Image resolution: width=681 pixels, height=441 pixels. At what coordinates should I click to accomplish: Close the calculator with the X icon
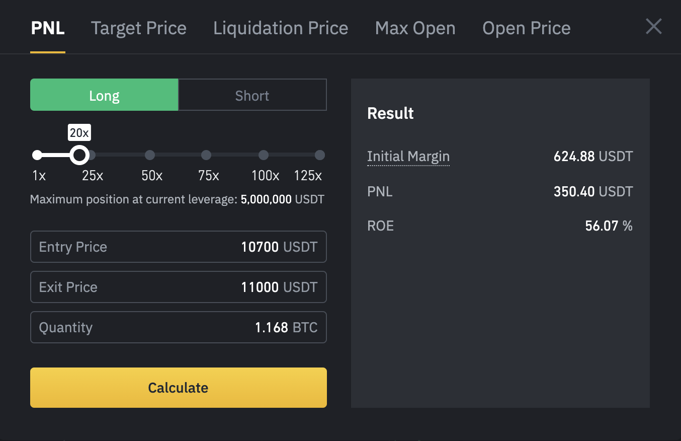coord(653,26)
